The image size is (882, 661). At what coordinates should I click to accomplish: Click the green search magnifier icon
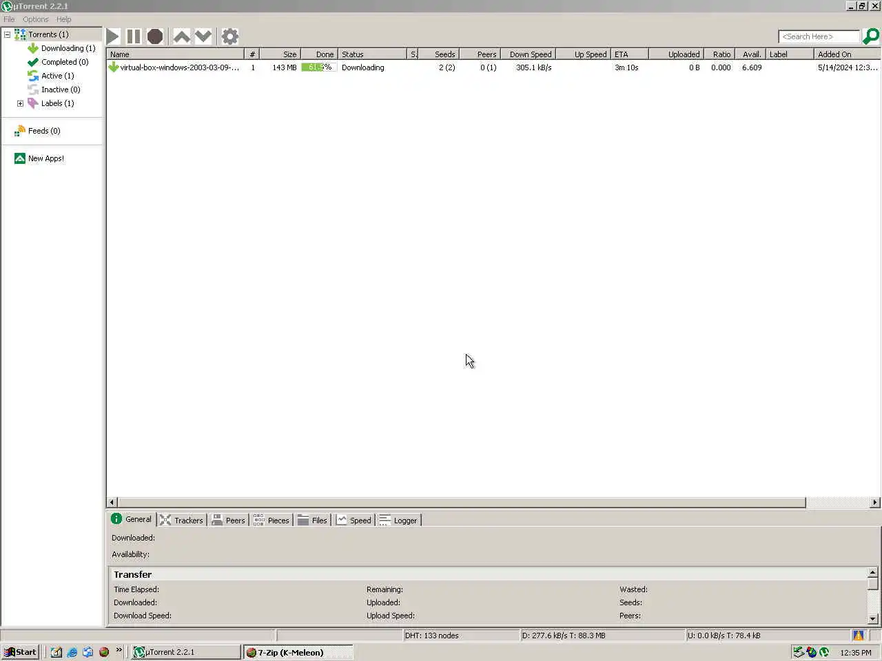pyautogui.click(x=871, y=36)
